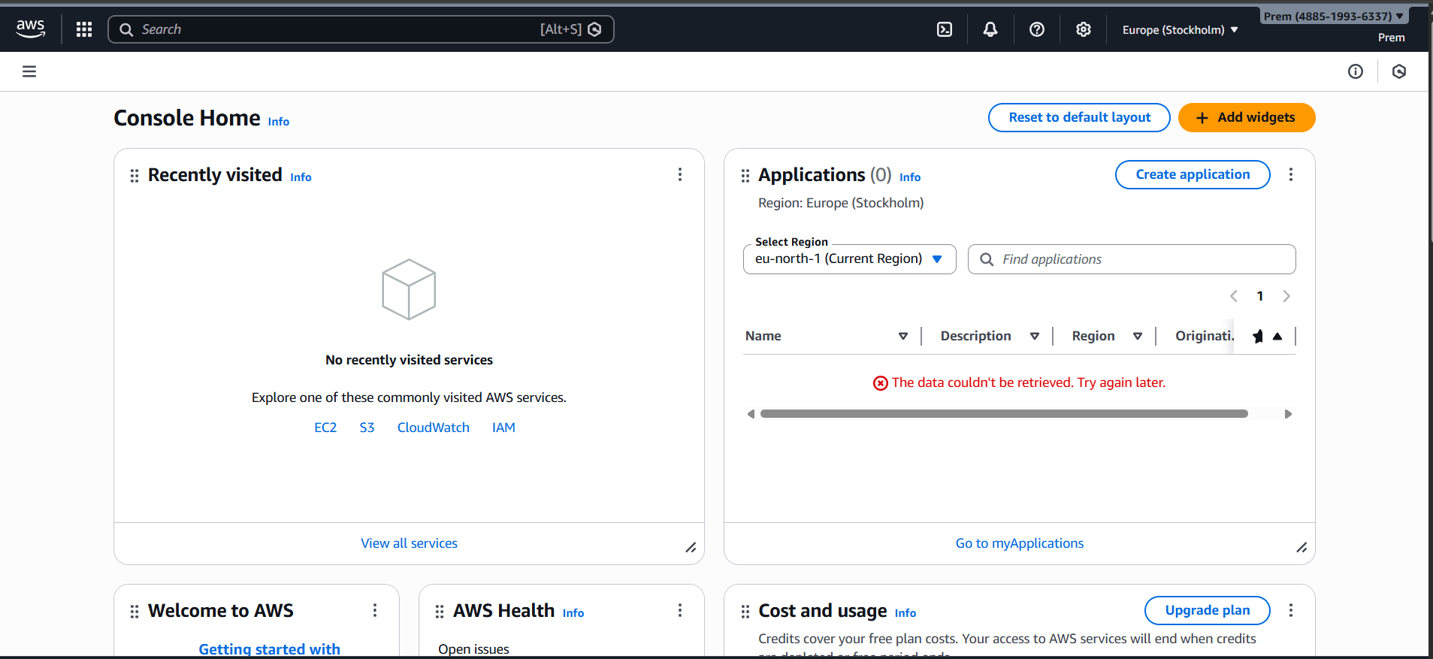The image size is (1433, 659).
Task: Grab the Applications widget drag handle
Action: (x=745, y=176)
